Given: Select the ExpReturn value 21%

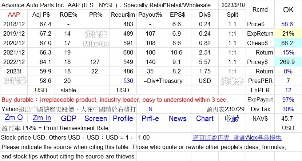Looking at the screenshot, I should tap(288, 33).
